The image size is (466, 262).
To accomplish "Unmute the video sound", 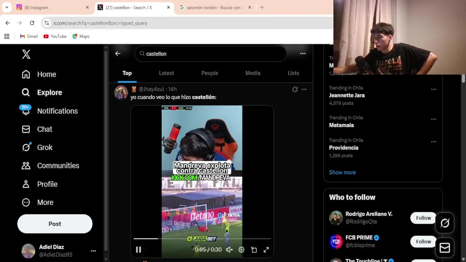I will coord(229,250).
